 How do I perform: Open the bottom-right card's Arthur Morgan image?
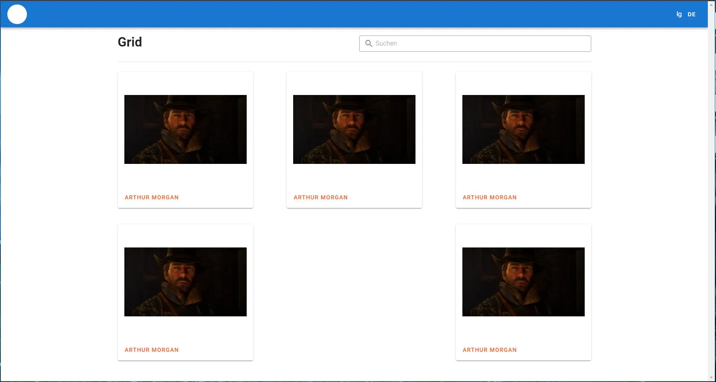524,282
